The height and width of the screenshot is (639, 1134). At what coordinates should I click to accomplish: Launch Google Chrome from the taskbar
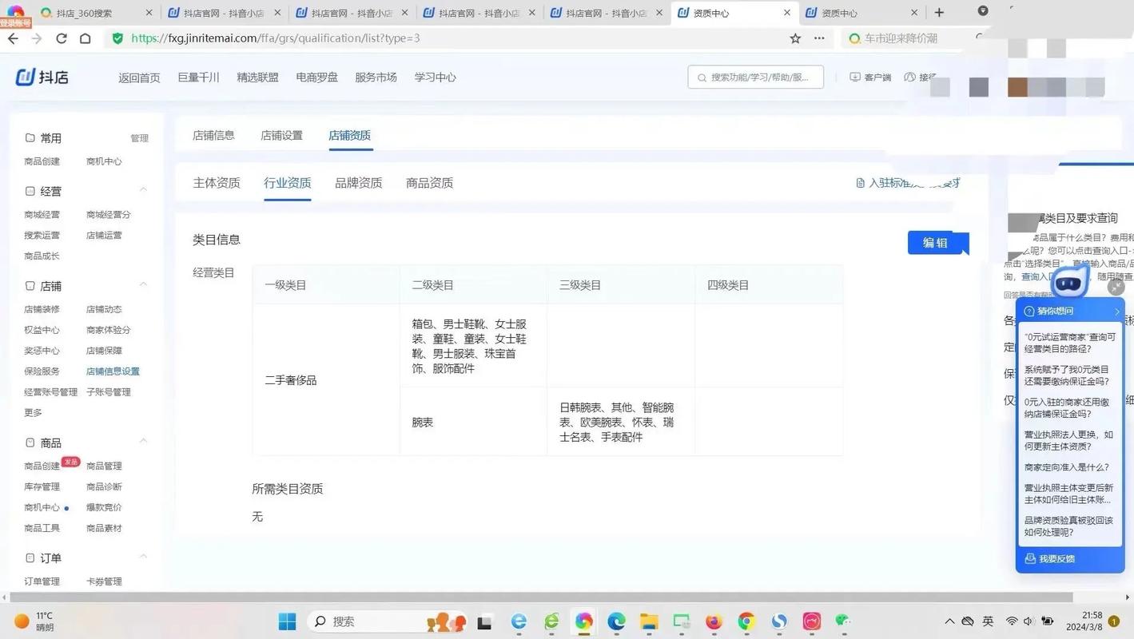[x=746, y=621]
